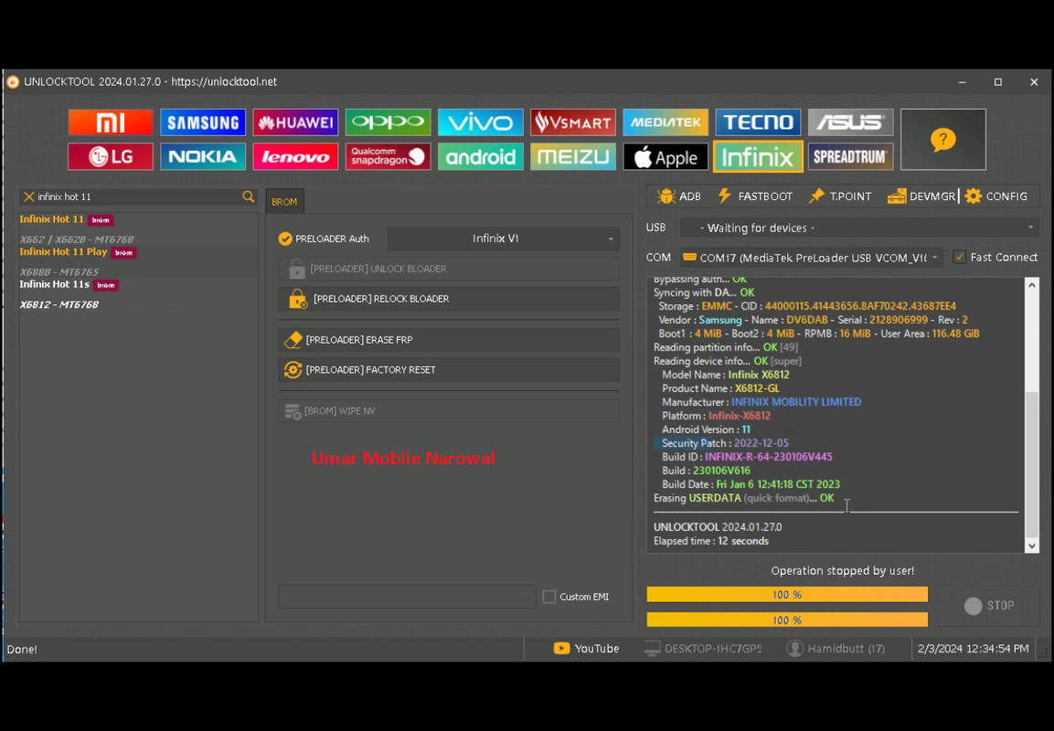Open the CONFIG settings
This screenshot has width=1054, height=731.
pos(996,196)
